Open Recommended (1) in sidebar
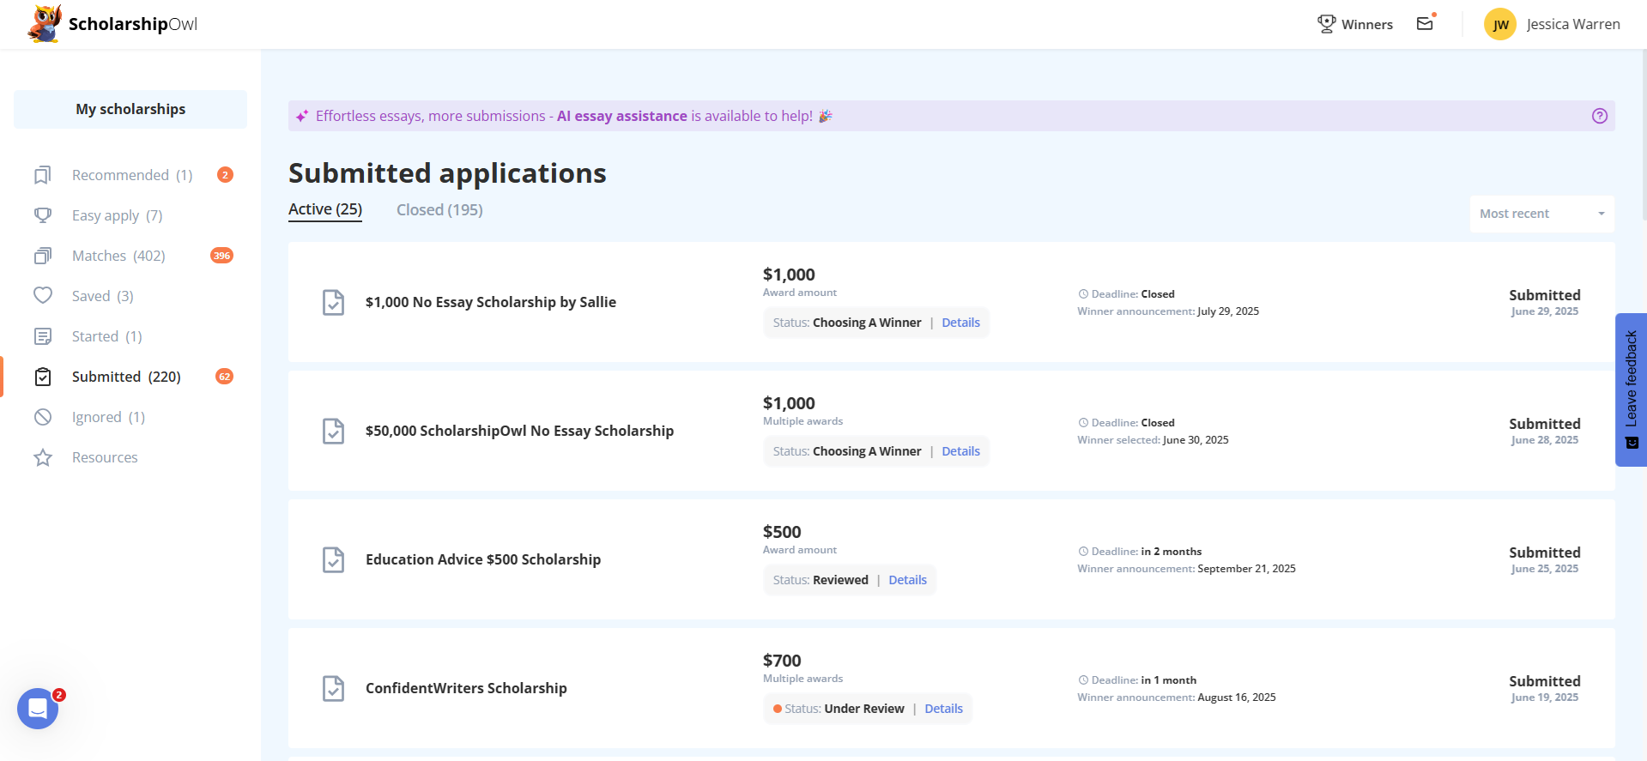 tap(132, 175)
